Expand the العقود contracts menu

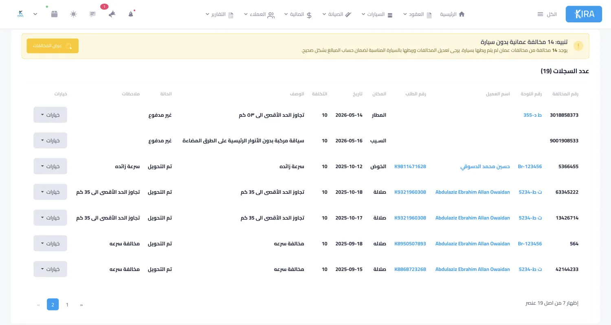tap(418, 14)
